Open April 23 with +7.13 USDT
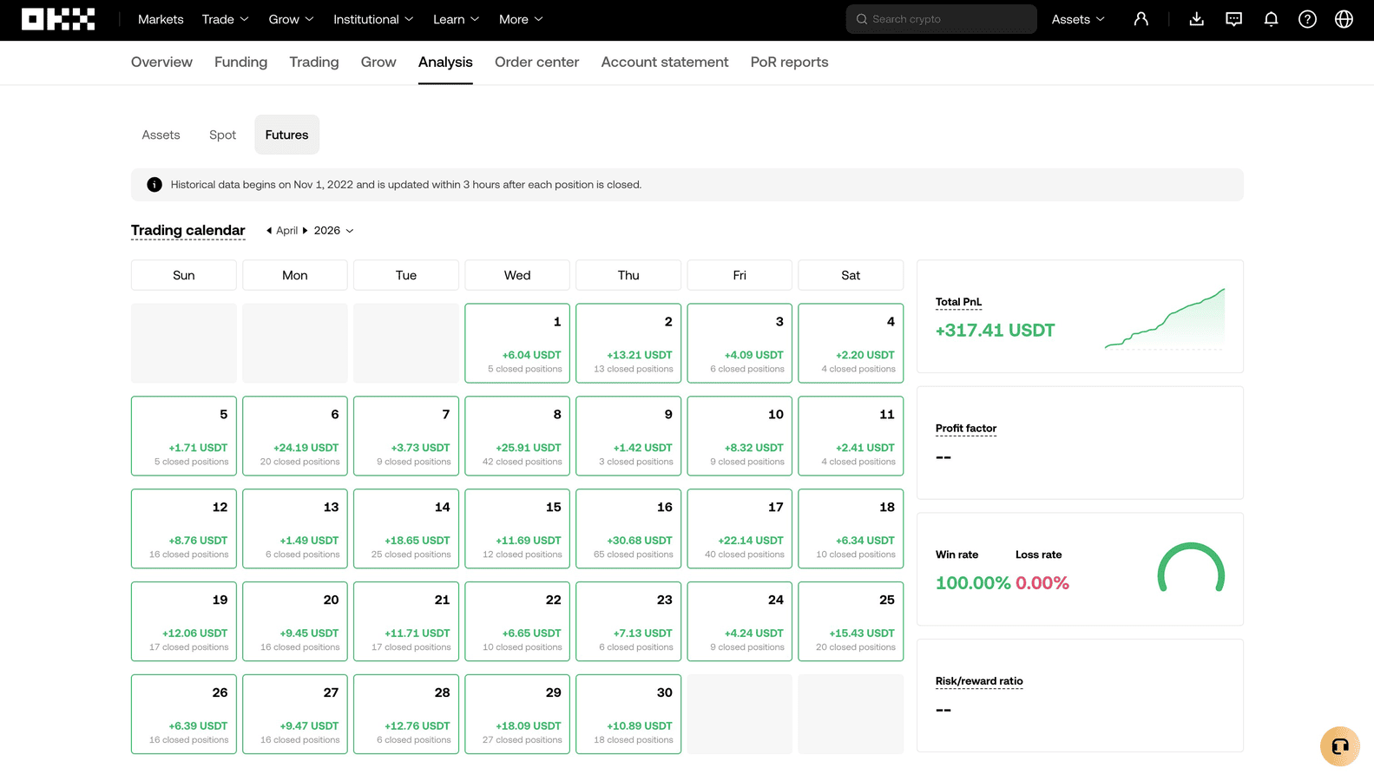Image resolution: width=1374 pixels, height=781 pixels. [628, 621]
